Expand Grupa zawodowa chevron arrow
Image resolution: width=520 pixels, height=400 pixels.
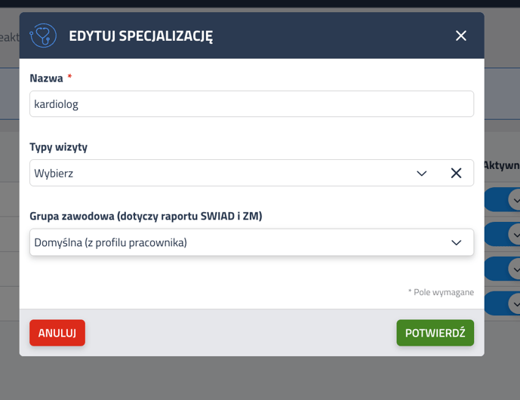click(x=457, y=242)
